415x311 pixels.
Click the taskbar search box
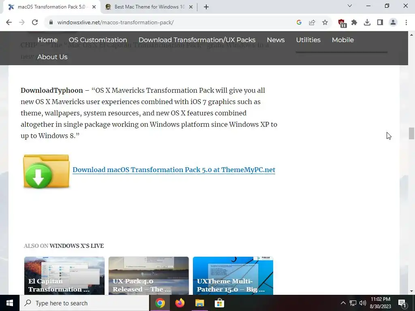tap(84, 303)
